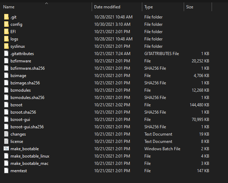Select the 'bzfirmware.sha256' file name
The image size is (228, 183).
(28, 68)
